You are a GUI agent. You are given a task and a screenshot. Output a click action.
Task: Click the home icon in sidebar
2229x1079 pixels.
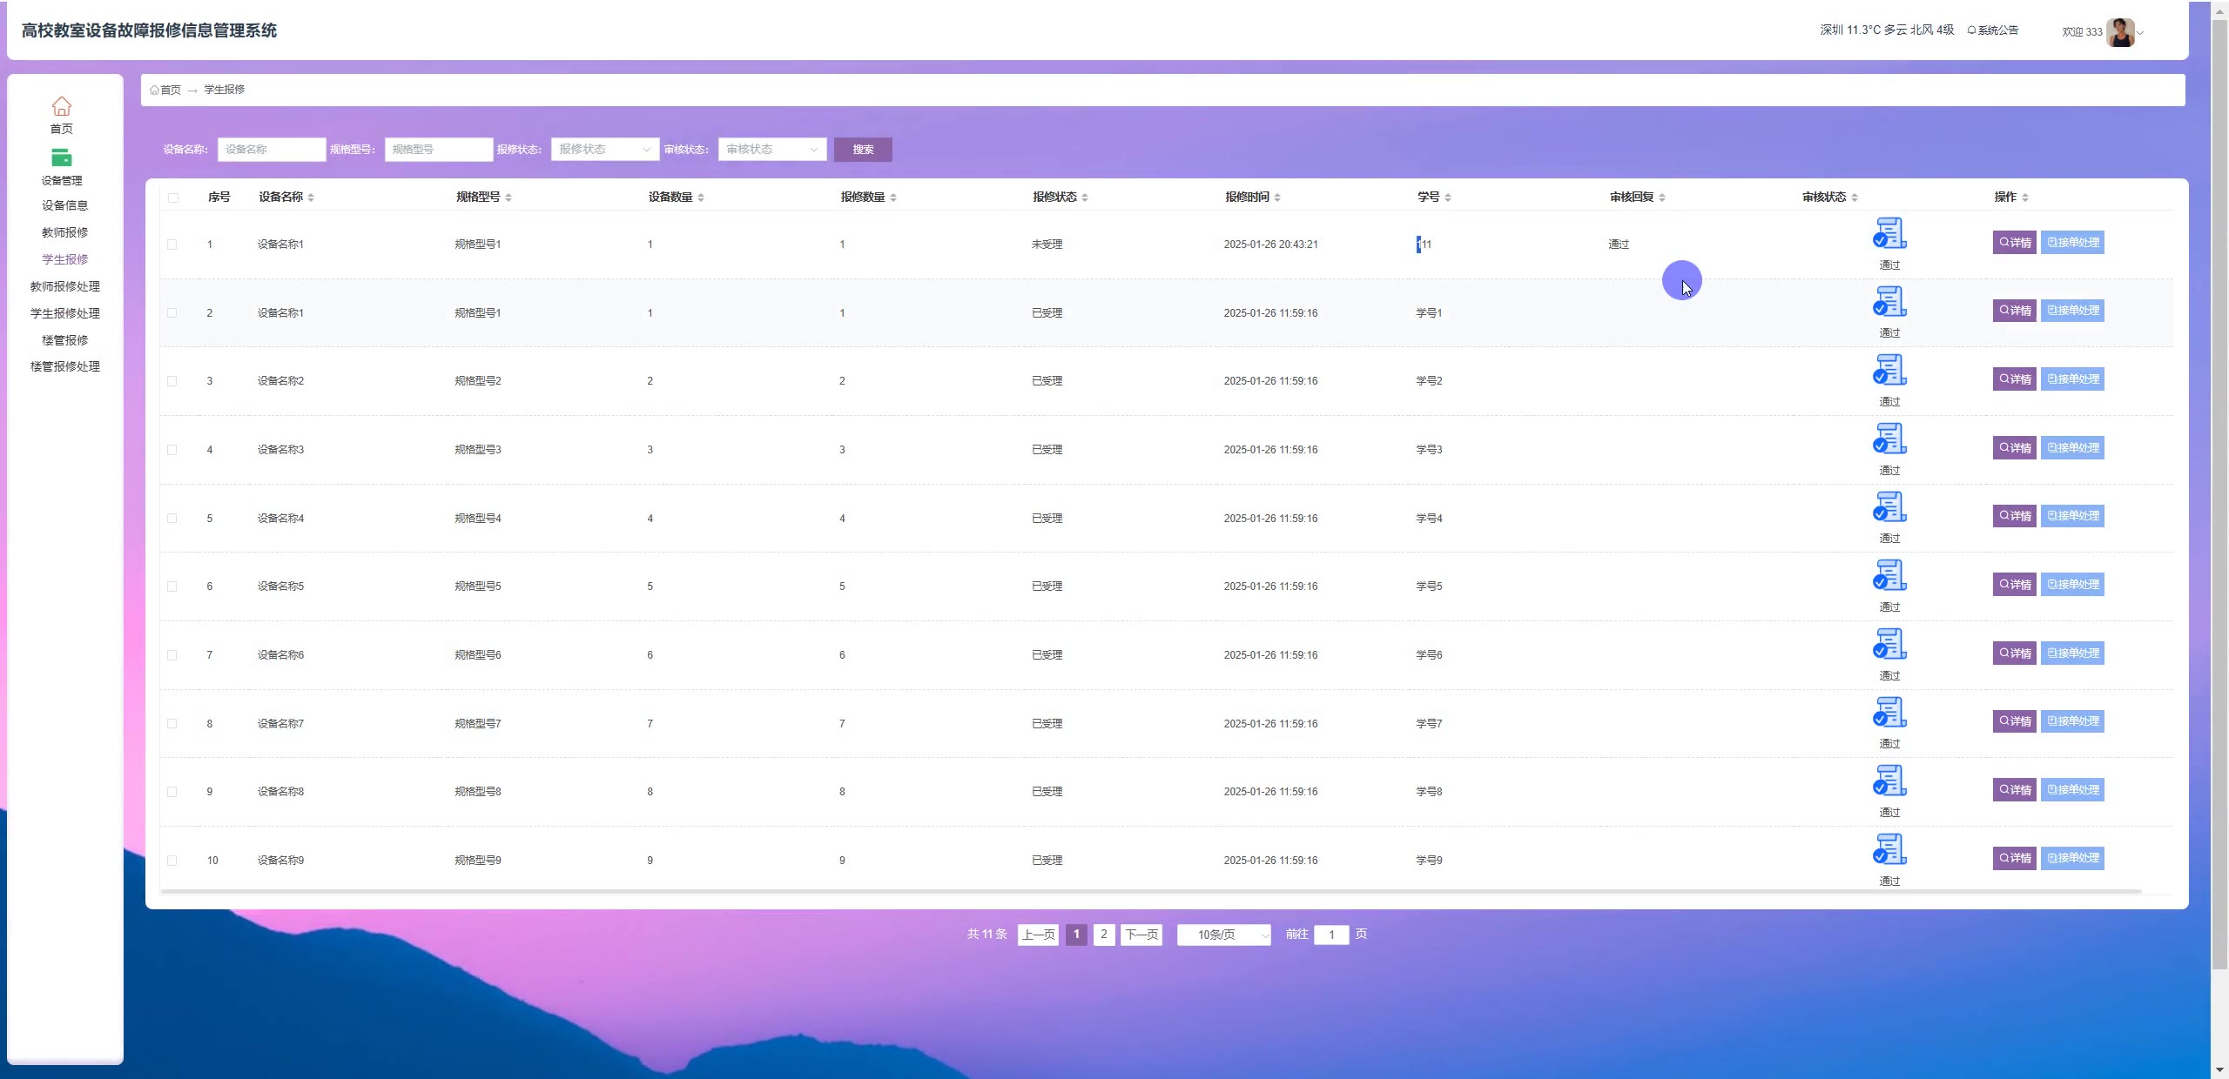coord(61,106)
